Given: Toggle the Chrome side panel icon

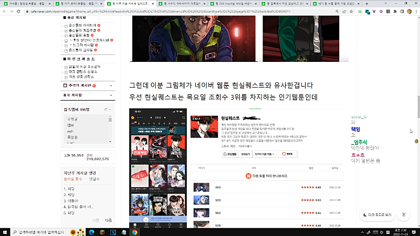Looking at the screenshot, I should tap(402, 12).
